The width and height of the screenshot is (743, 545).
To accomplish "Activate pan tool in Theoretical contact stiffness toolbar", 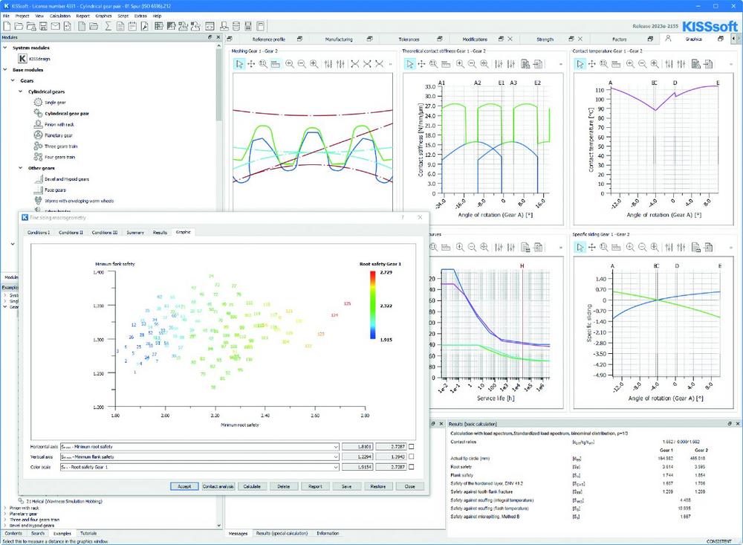I will pyautogui.click(x=421, y=64).
